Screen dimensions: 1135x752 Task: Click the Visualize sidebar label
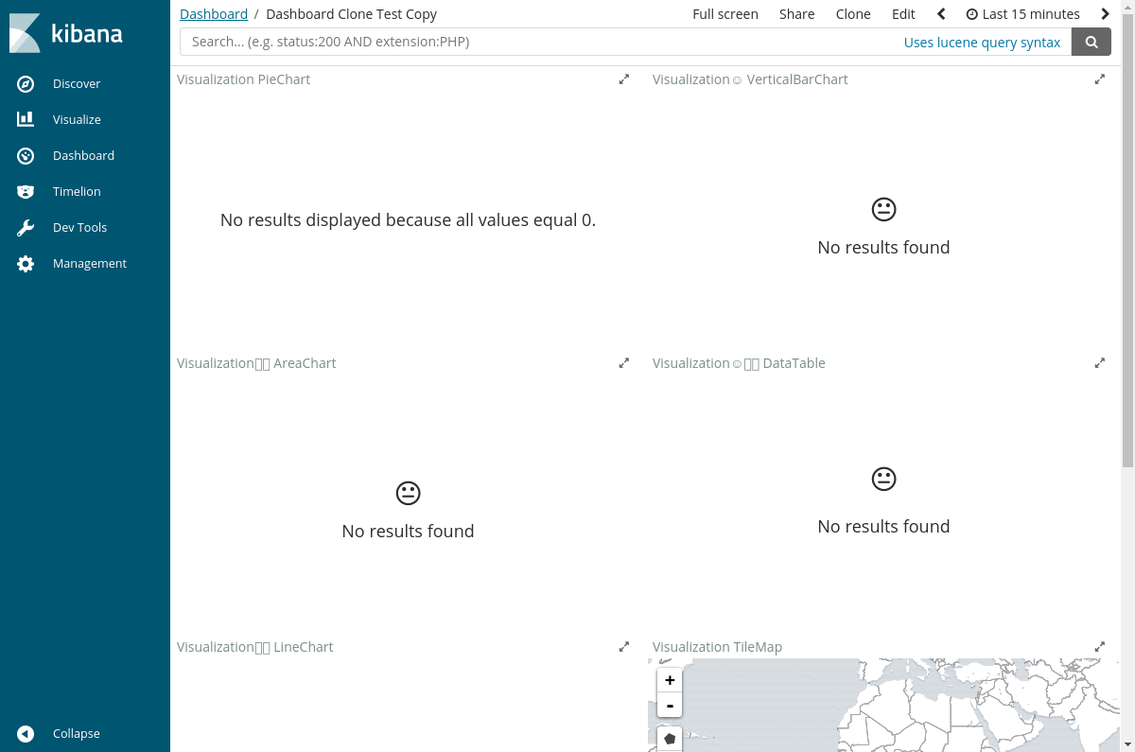coord(77,119)
